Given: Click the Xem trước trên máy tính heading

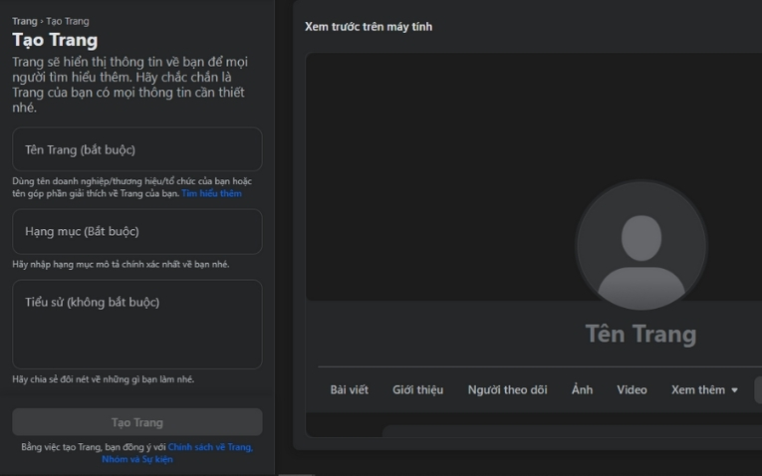Looking at the screenshot, I should pos(369,27).
